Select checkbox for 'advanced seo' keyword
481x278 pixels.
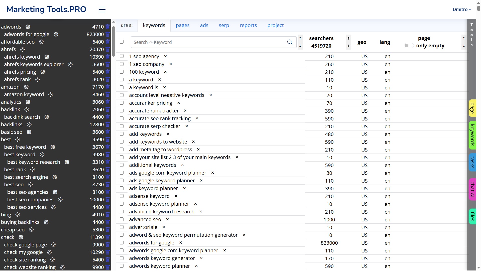[122, 219]
